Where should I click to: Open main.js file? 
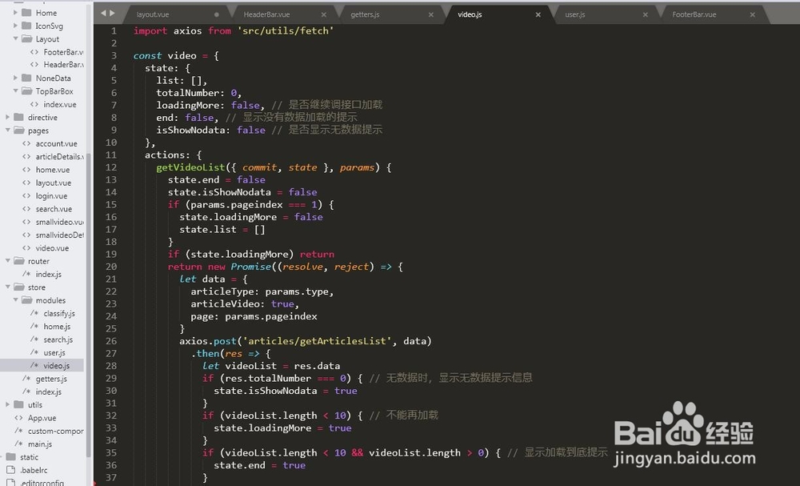(x=40, y=444)
